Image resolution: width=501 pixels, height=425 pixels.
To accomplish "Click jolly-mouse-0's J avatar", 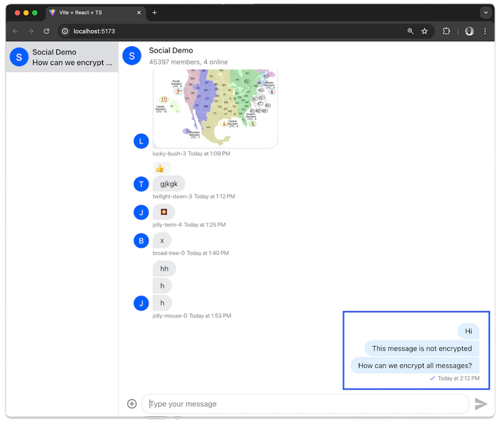I will click(x=142, y=303).
